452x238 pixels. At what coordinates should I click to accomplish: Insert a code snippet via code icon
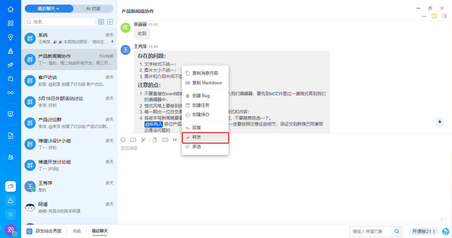point(165,140)
